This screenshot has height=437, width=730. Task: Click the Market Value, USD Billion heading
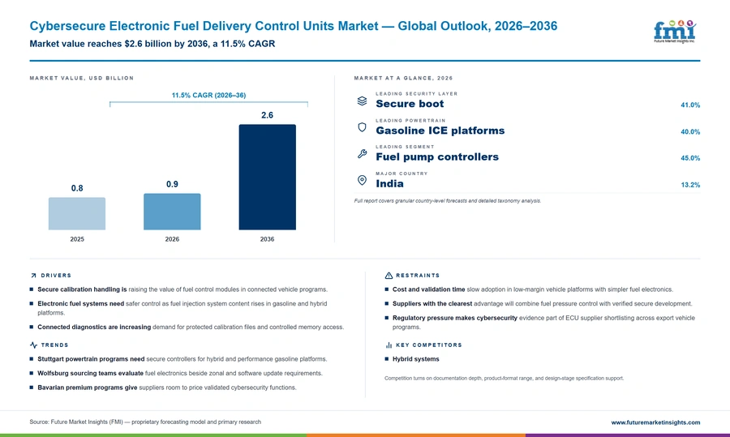[x=81, y=78]
